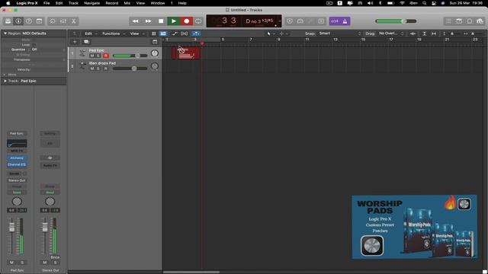Open the Mix menu
The image size is (488, 274).
coord(127,3)
